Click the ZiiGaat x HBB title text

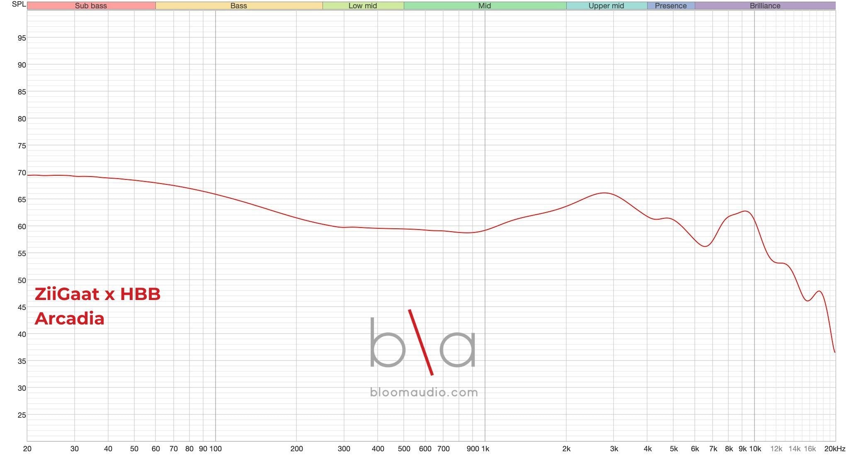98,294
